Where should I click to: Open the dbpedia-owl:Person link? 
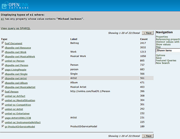[16, 65]
